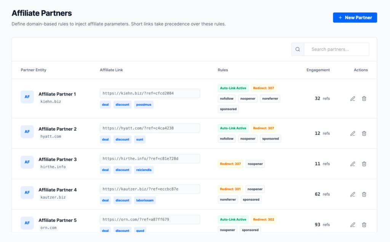Click the possimus tag on Partner 1

click(x=144, y=105)
